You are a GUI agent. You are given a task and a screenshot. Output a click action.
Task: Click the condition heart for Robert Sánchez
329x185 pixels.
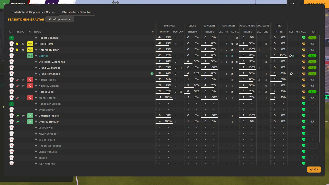coord(304,38)
